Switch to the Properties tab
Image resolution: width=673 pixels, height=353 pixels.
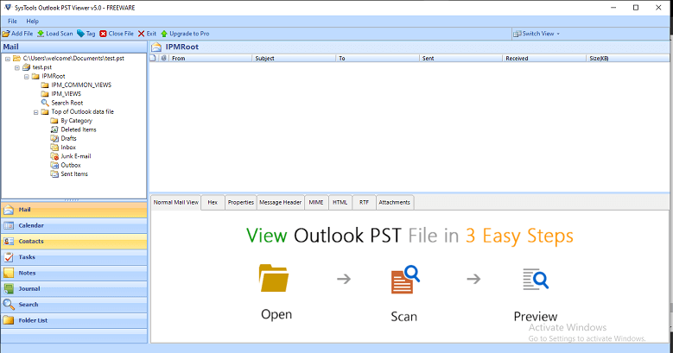pos(241,203)
